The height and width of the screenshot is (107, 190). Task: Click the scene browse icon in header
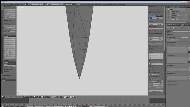tap(45, 4)
